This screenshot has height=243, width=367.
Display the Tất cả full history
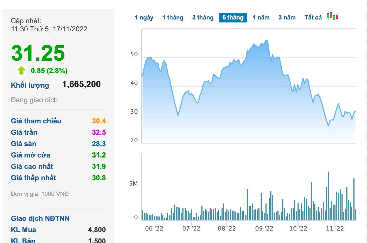(313, 18)
